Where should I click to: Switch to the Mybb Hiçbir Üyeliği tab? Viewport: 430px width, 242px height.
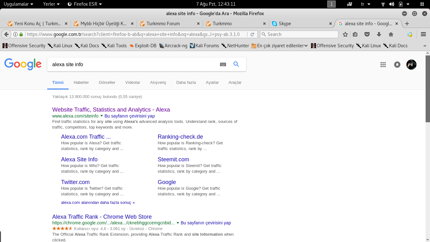coord(104,24)
